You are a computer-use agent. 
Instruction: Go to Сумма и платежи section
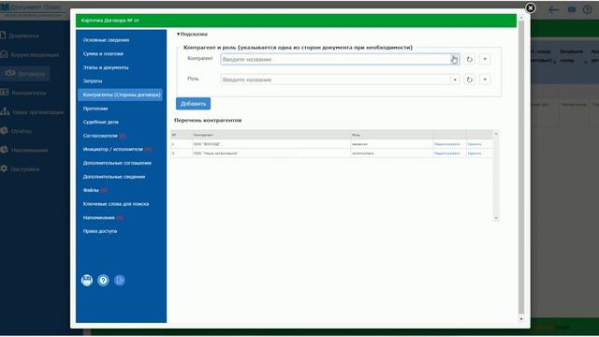click(x=103, y=54)
